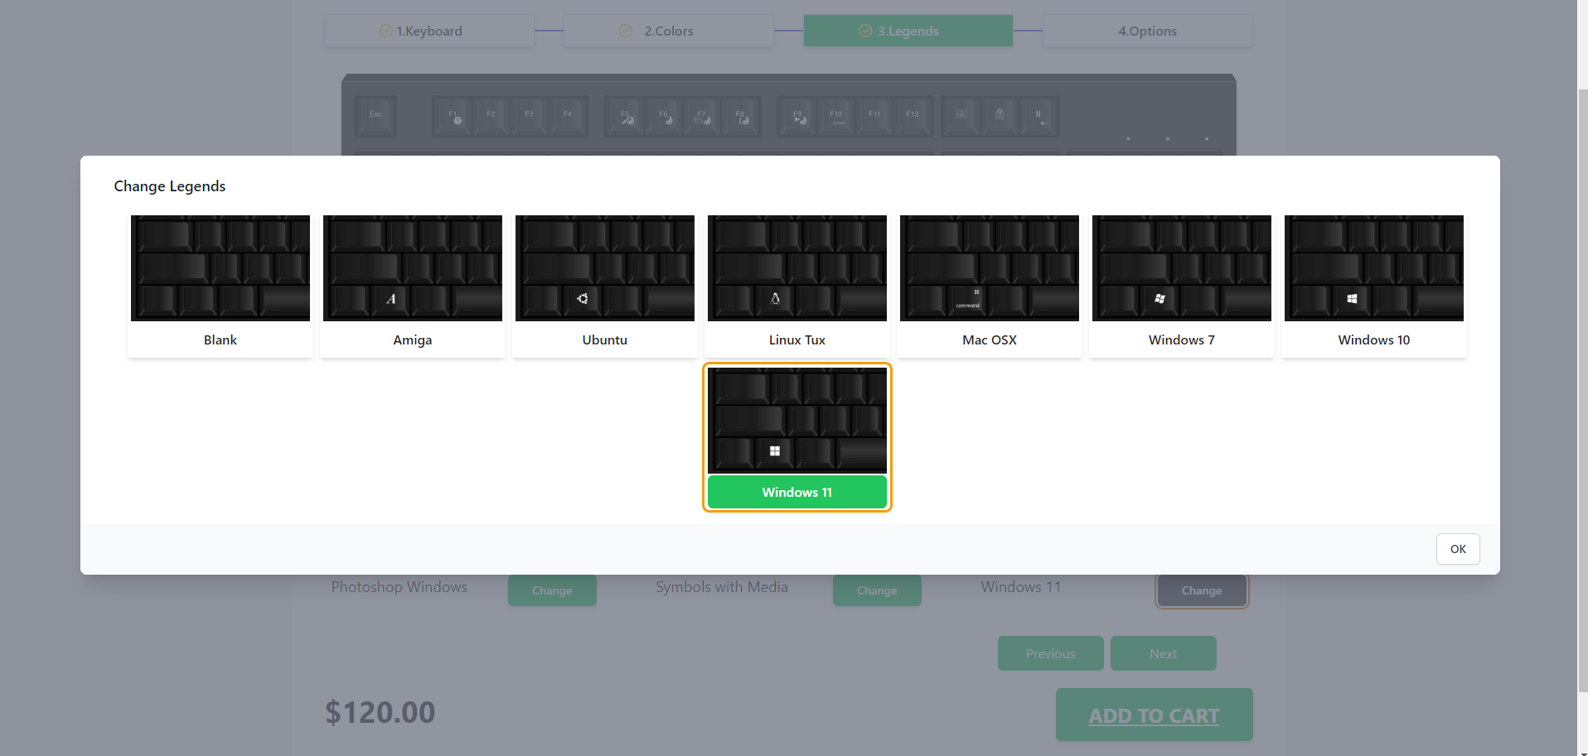
Task: Click the F4 key on keyboard preview
Action: [568, 116]
